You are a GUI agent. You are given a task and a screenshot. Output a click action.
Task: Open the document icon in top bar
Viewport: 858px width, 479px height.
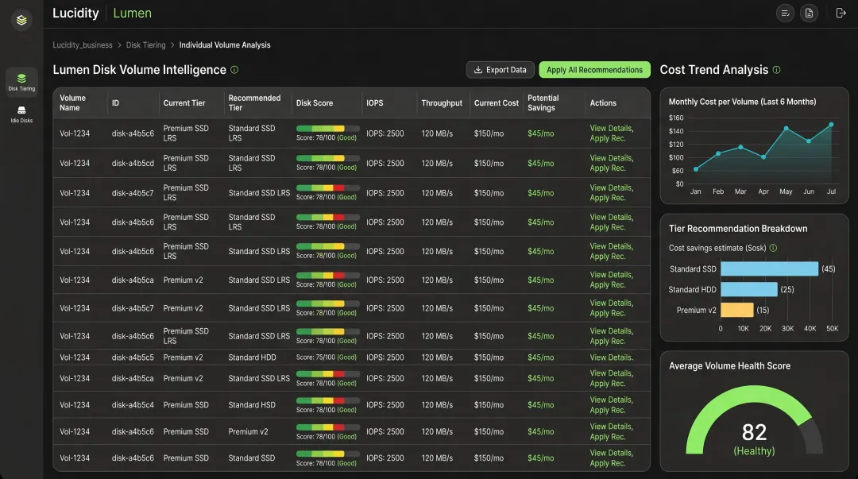point(809,14)
